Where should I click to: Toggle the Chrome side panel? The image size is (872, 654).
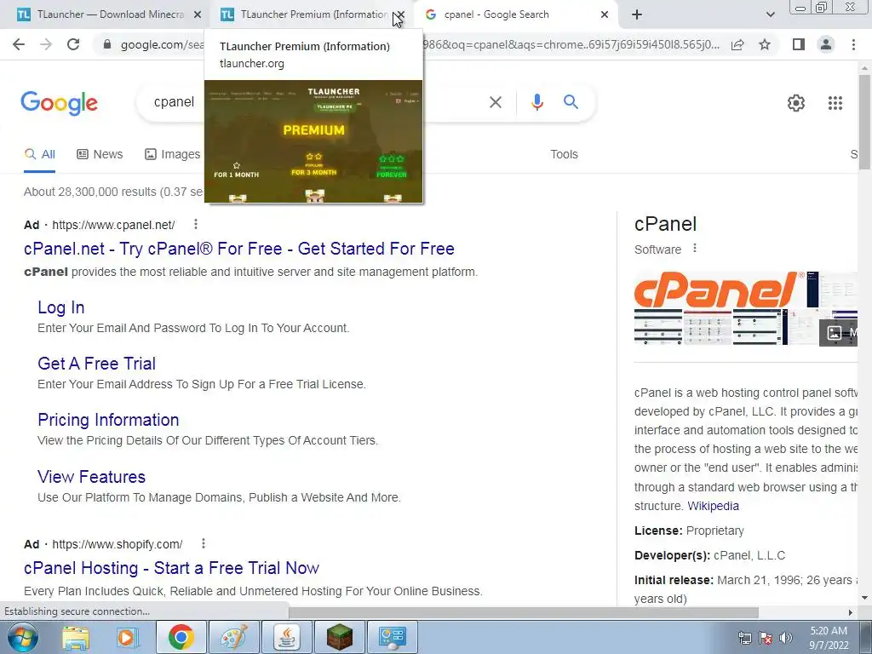(x=799, y=44)
